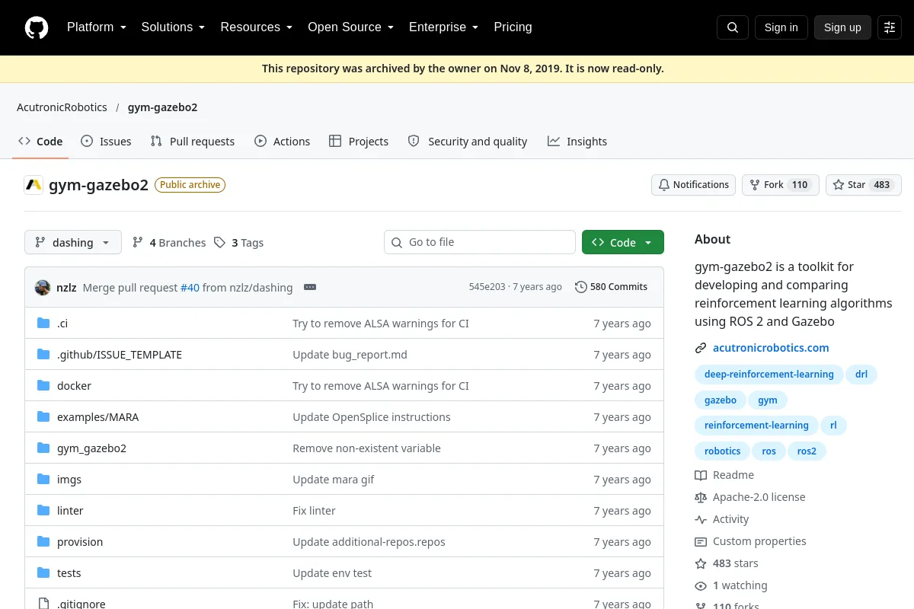Click the linter folder icon

click(43, 511)
